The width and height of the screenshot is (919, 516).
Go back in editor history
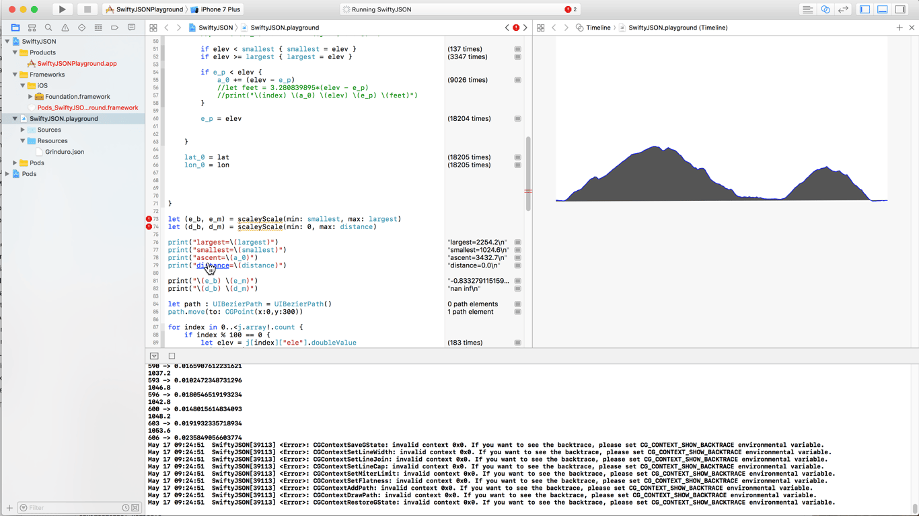(166, 28)
